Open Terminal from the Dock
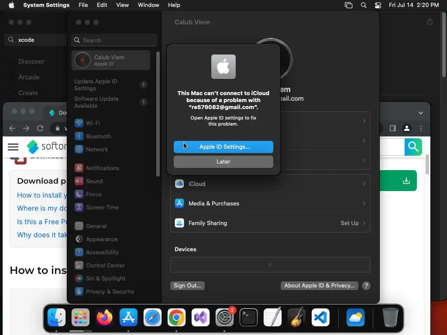The width and height of the screenshot is (447, 335). pyautogui.click(x=248, y=318)
